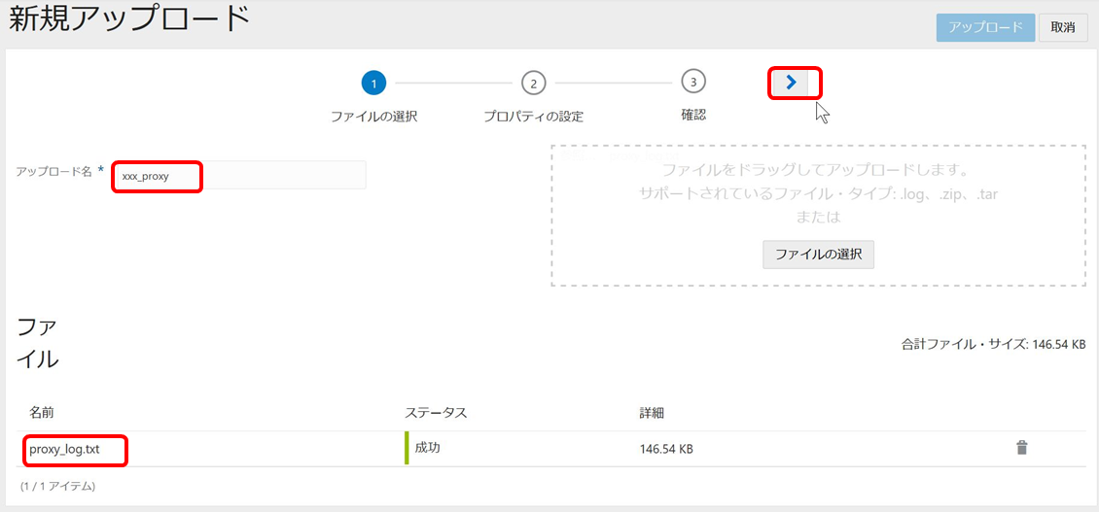Click the file drop zone area
The width and height of the screenshot is (1099, 512).
[819, 216]
